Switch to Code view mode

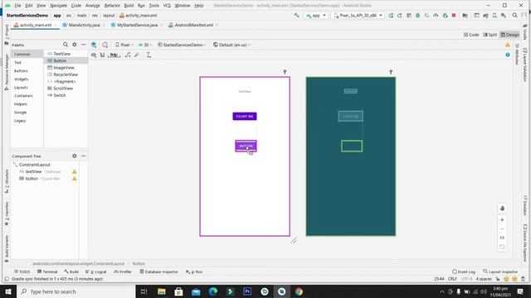(x=471, y=35)
